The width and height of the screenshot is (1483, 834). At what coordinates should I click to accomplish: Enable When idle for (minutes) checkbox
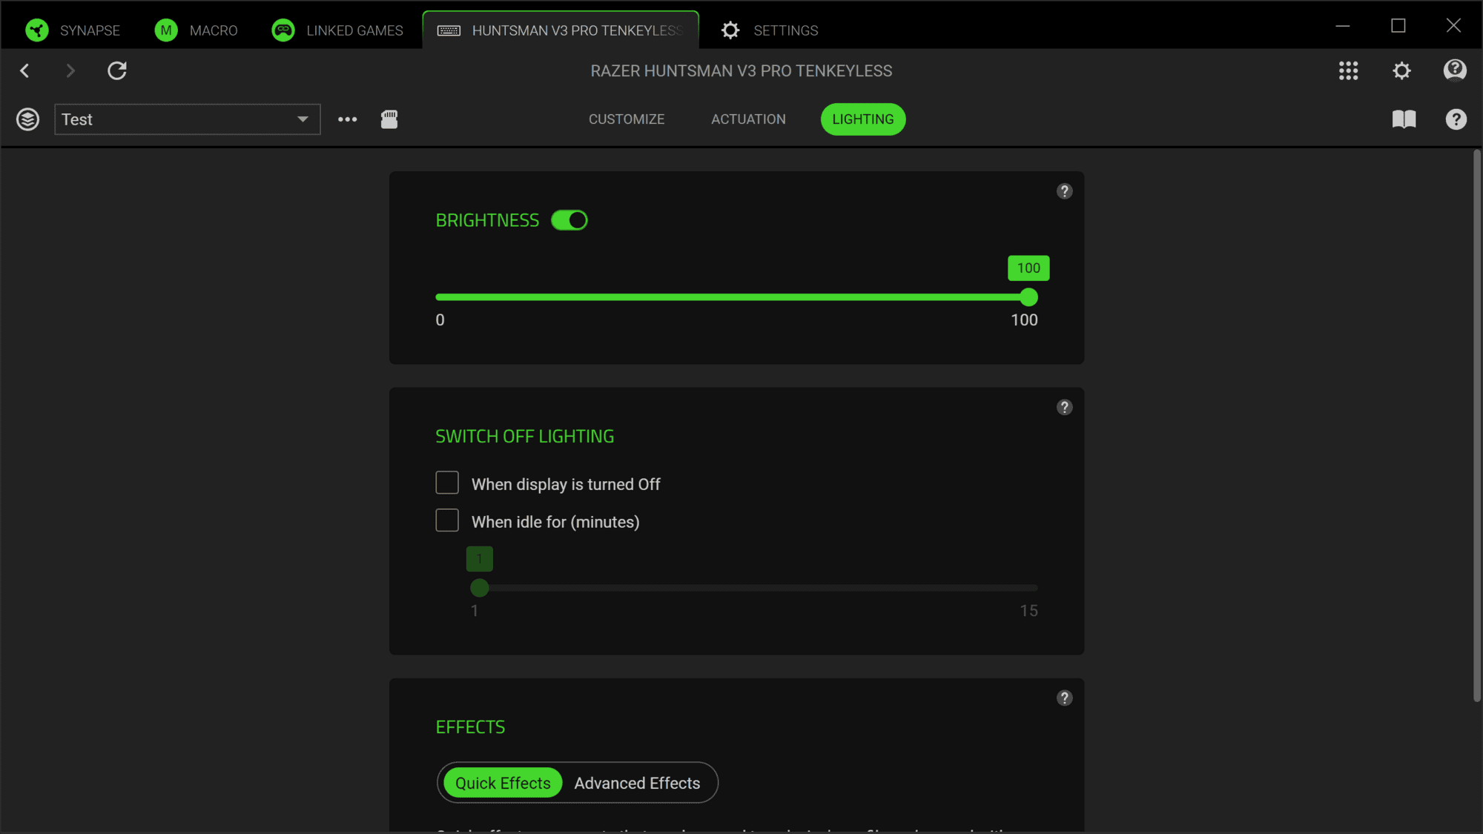tap(447, 520)
